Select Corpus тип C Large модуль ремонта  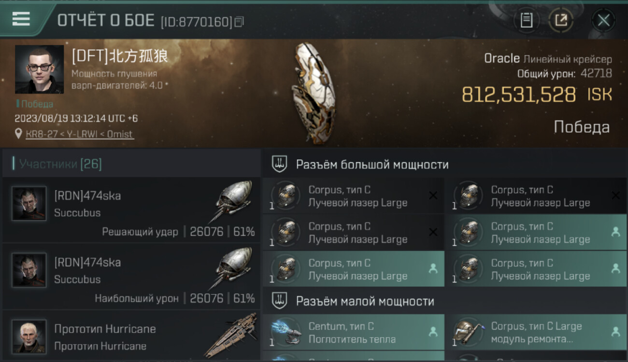(x=536, y=333)
